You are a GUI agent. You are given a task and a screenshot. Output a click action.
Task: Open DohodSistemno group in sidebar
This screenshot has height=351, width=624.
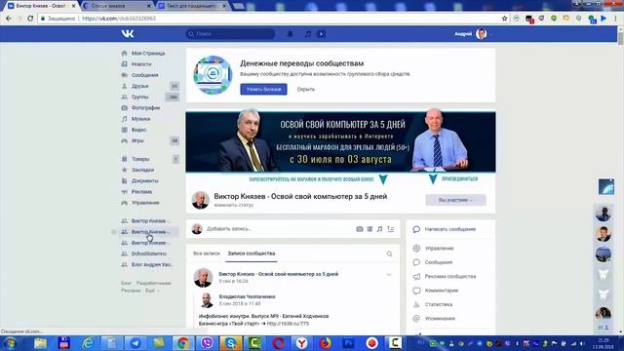tap(148, 253)
